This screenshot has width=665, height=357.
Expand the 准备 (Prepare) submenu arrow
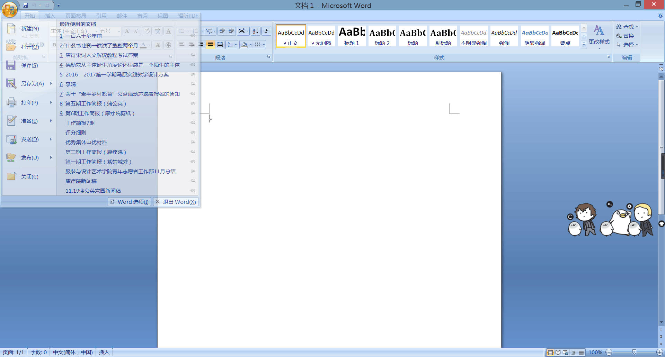51,121
